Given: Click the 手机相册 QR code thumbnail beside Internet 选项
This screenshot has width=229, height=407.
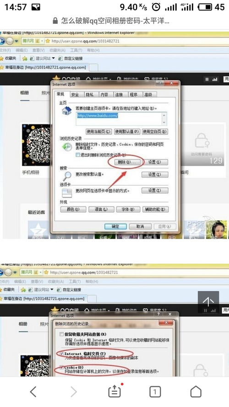Looking at the screenshot, I should (x=36, y=145).
